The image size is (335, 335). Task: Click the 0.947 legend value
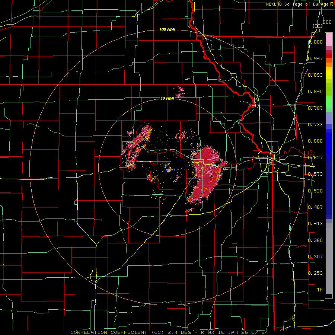coord(315,58)
